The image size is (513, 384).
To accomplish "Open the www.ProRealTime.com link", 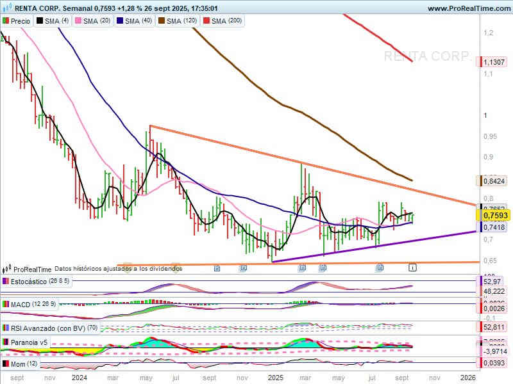I will tap(469, 8).
